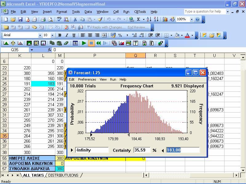246x184 pixels.
Task: Open the Borders dropdown arrow
Action: [x=171, y=35]
